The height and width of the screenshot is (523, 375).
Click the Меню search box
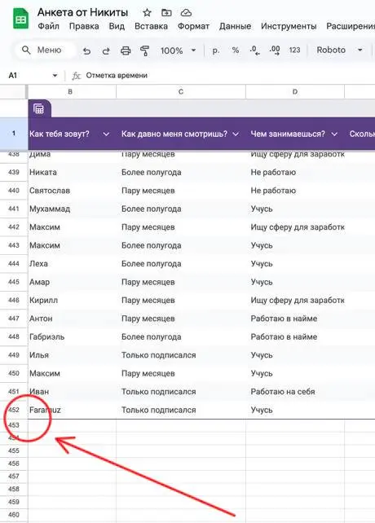click(x=45, y=50)
